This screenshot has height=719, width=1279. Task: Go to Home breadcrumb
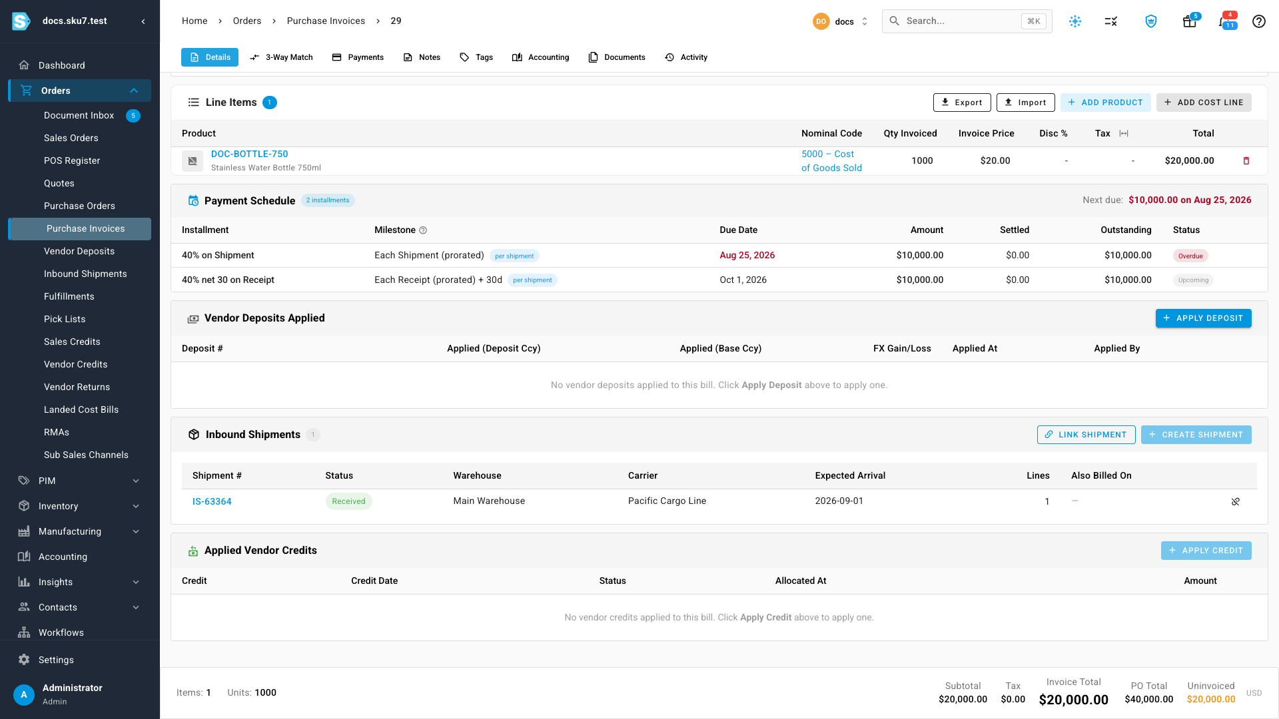coord(195,21)
